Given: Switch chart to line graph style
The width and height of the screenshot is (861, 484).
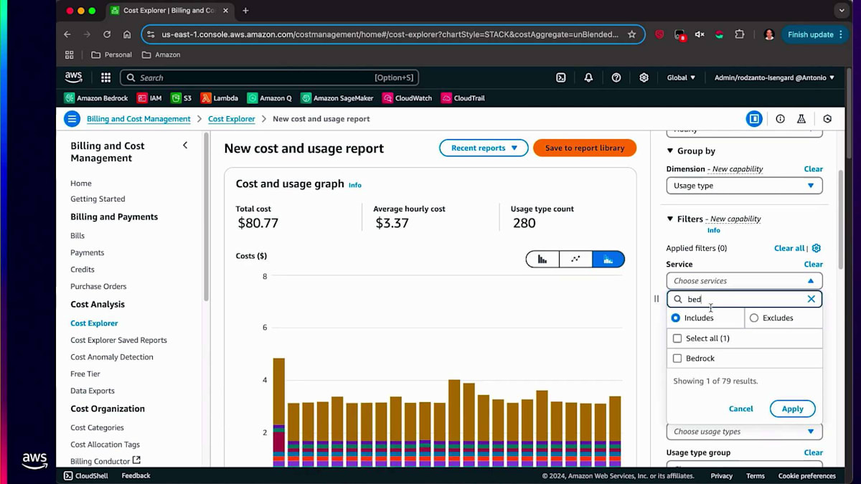Looking at the screenshot, I should (575, 259).
